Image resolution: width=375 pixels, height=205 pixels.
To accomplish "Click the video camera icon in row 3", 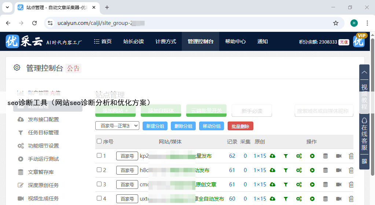I will pyautogui.click(x=338, y=184).
